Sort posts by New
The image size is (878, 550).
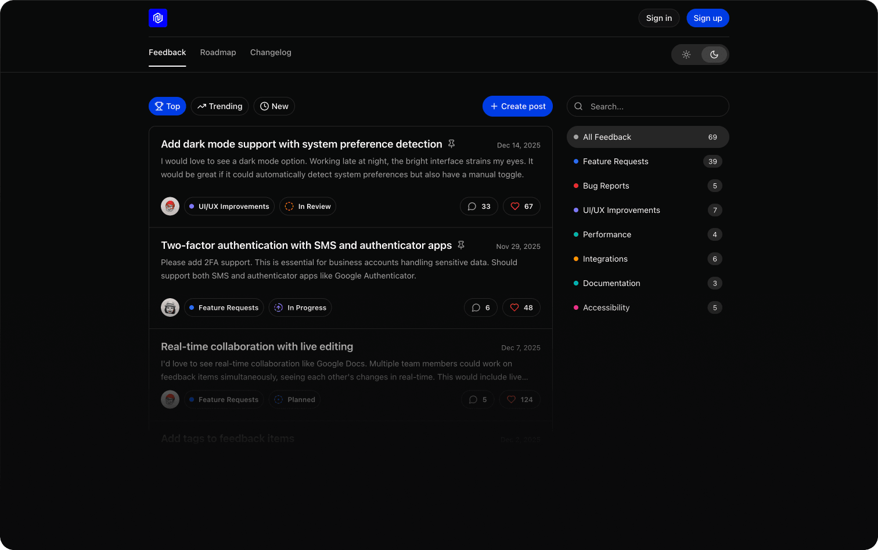(274, 106)
